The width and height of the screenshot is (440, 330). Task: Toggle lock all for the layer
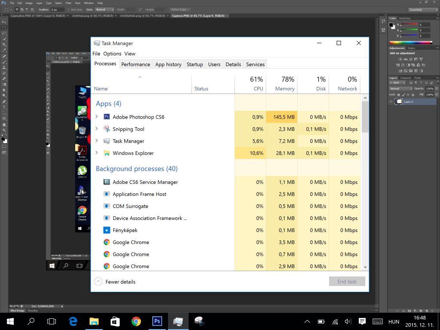click(413, 95)
